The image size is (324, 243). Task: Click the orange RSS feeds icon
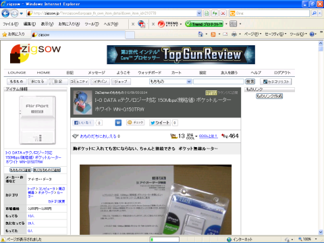click(x=213, y=34)
